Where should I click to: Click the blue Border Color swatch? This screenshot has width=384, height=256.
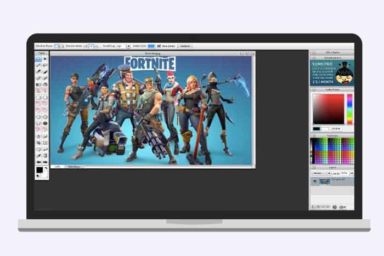point(151,46)
